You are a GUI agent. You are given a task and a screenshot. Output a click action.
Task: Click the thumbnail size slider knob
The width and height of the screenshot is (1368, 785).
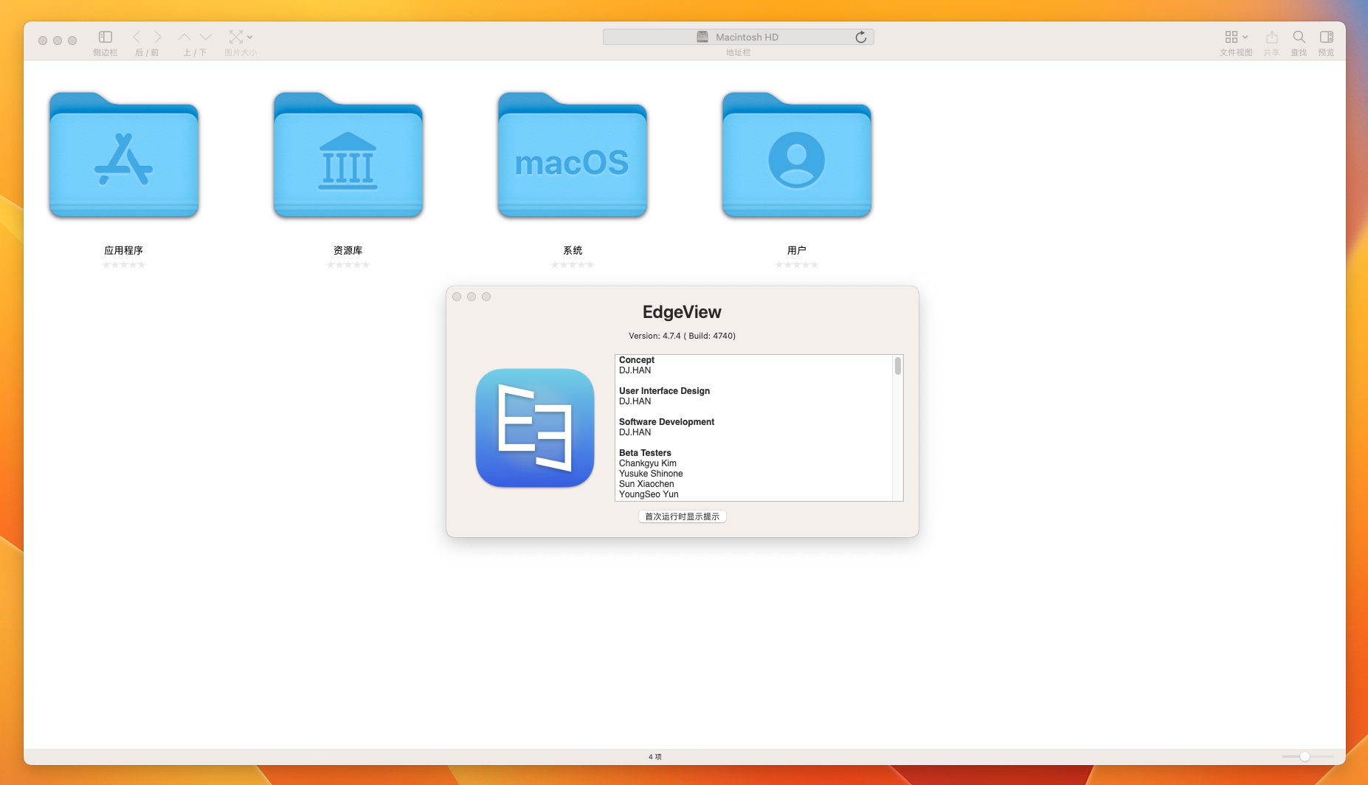(1305, 757)
